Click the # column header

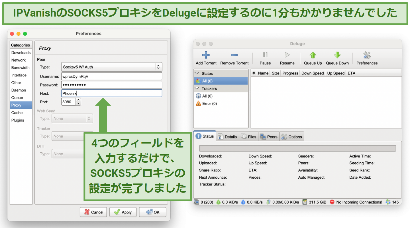click(254, 73)
